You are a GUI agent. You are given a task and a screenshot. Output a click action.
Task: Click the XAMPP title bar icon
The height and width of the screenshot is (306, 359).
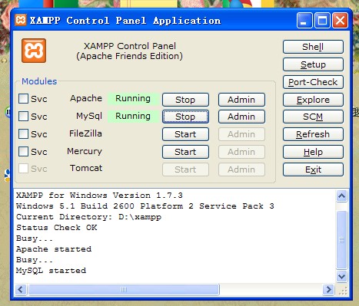click(21, 20)
